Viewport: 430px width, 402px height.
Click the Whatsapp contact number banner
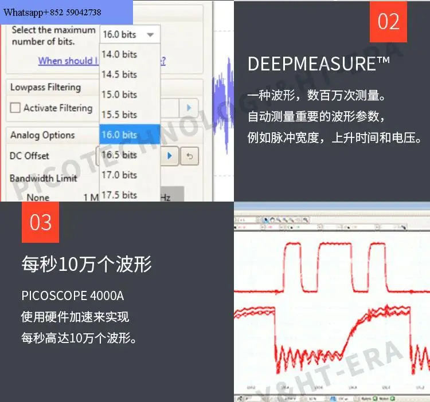67,13
